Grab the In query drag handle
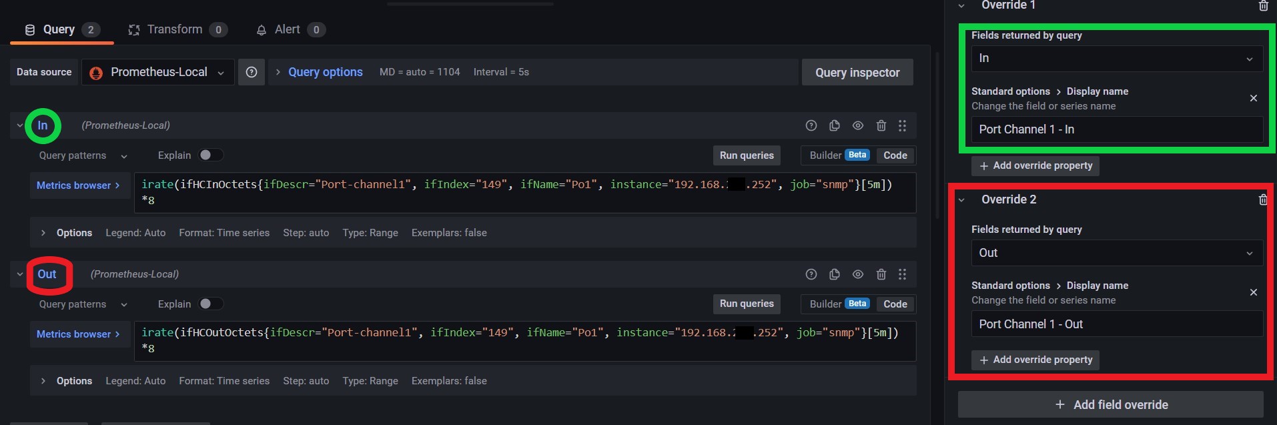The width and height of the screenshot is (1277, 425). click(902, 125)
